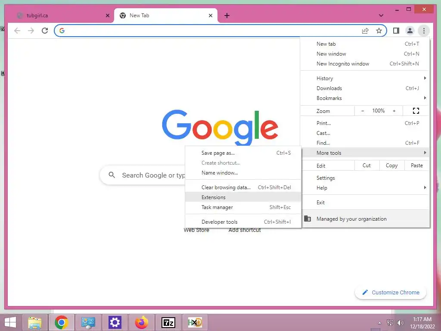
Task: Open Task manager from submenu
Action: tap(243, 207)
